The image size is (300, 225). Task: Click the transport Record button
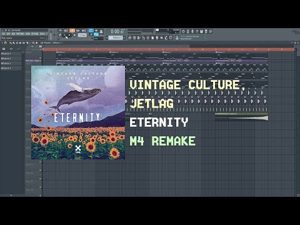pos(74,35)
